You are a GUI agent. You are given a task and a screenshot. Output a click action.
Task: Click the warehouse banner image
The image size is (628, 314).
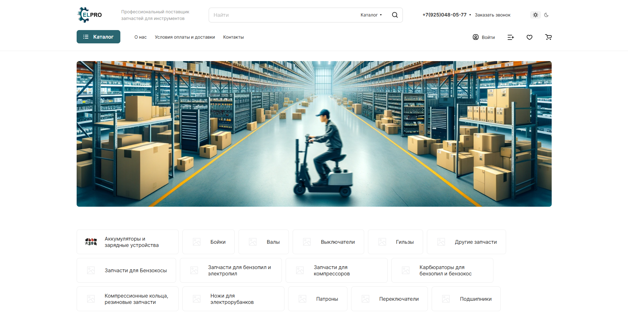point(314,134)
